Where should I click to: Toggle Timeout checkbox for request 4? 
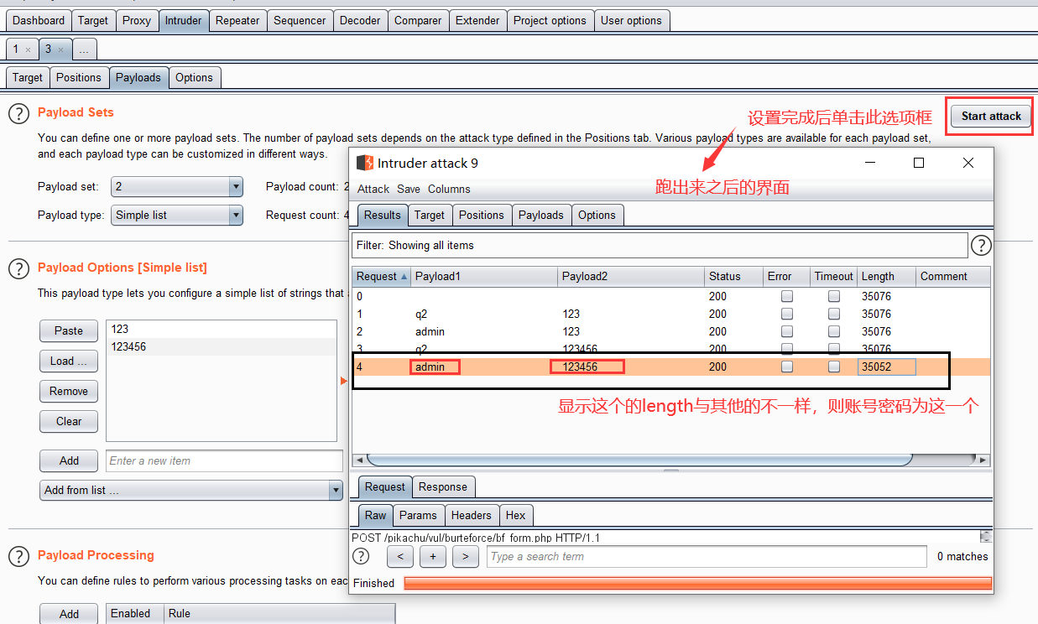834,367
